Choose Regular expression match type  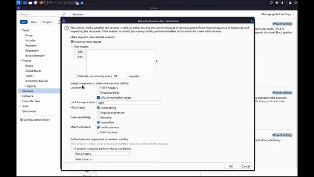point(98,113)
